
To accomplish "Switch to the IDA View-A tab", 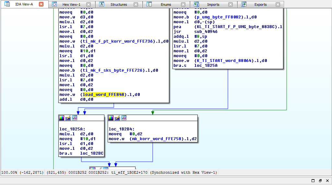I will click(24, 4).
